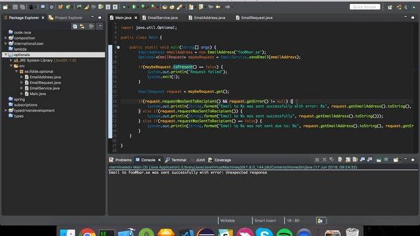
Task: Close the Main.java editor tab
Action: tap(136, 18)
